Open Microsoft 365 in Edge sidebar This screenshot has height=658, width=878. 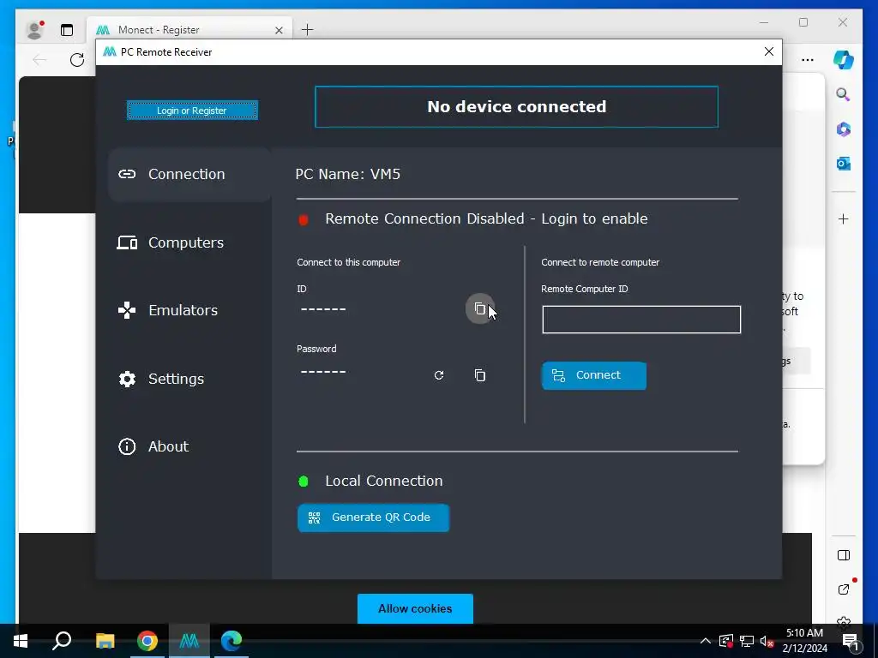(844, 129)
